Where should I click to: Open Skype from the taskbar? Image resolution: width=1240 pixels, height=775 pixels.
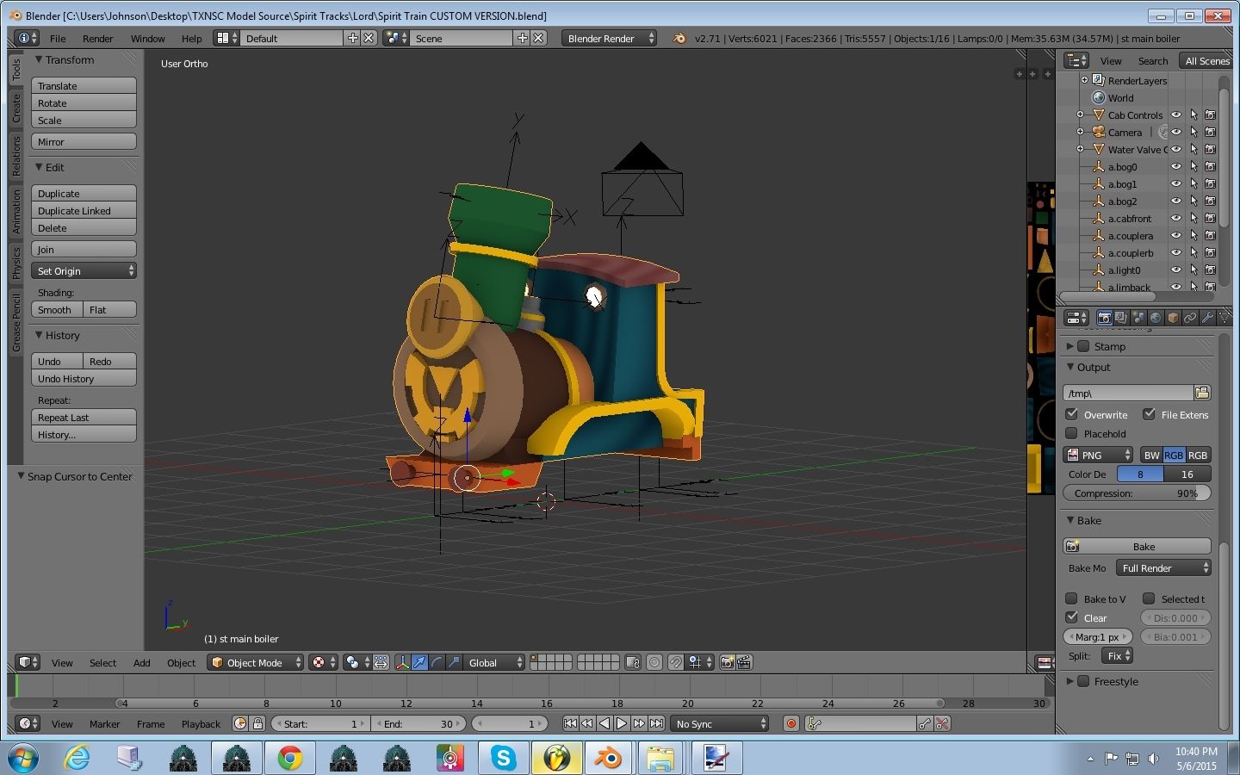click(503, 758)
